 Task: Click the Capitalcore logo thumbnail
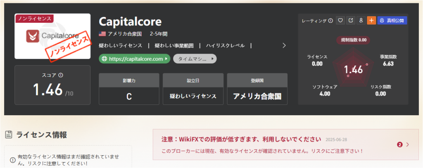point(52,36)
